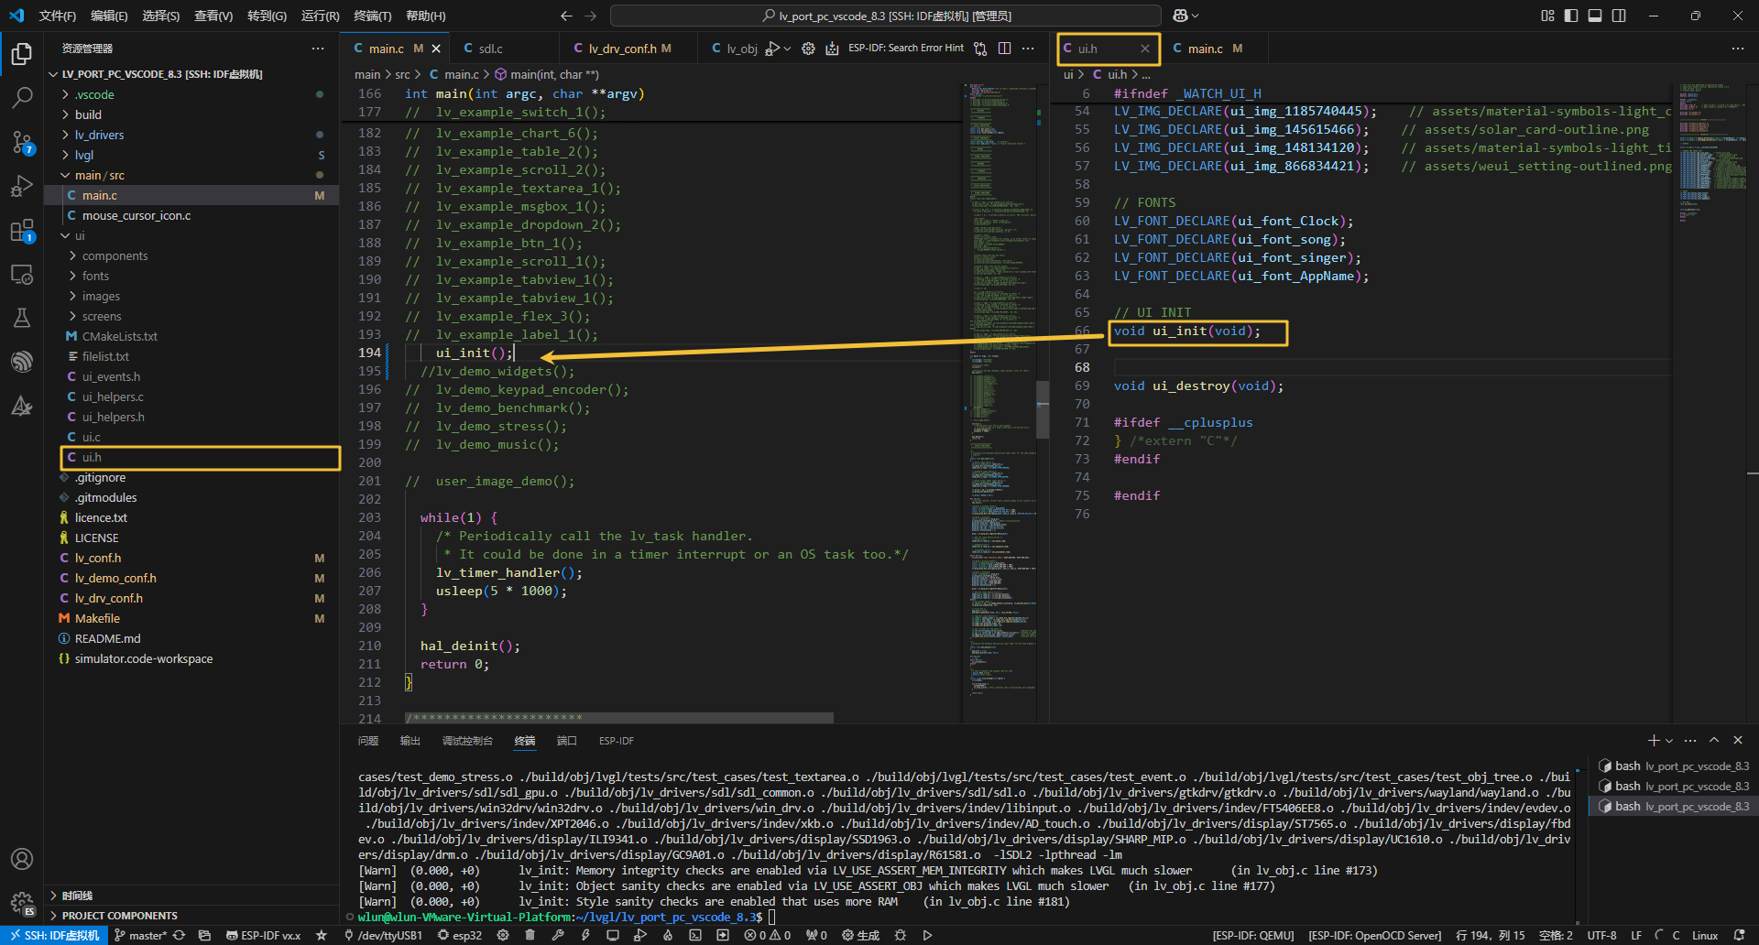
Task: Collapse the main/src folder
Action: pos(191,175)
